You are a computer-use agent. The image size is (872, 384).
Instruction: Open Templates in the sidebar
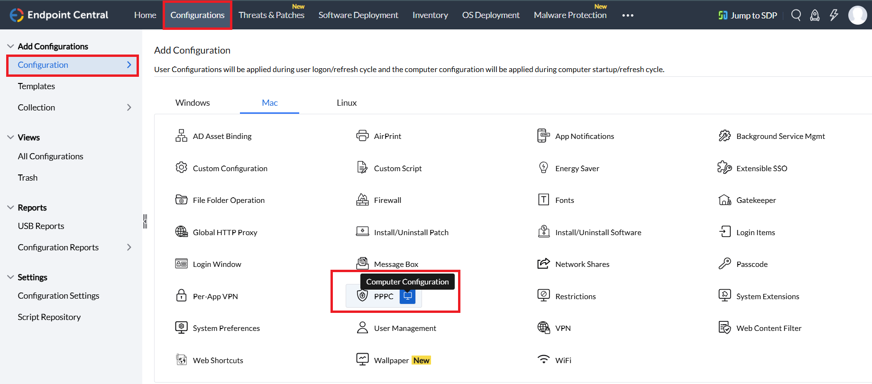(x=37, y=86)
